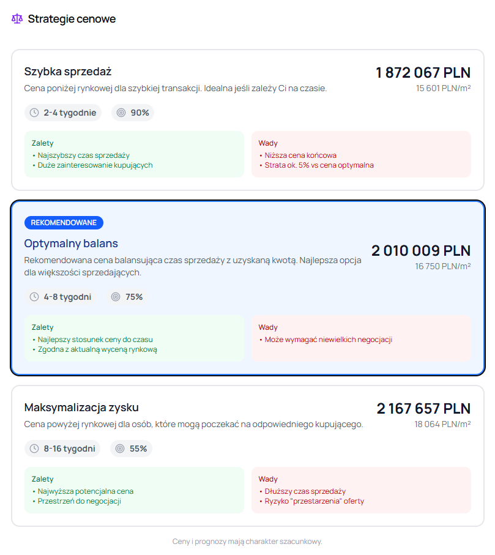Click the REKOMENDOWANE badge
This screenshot has height=555, width=495.
click(64, 223)
